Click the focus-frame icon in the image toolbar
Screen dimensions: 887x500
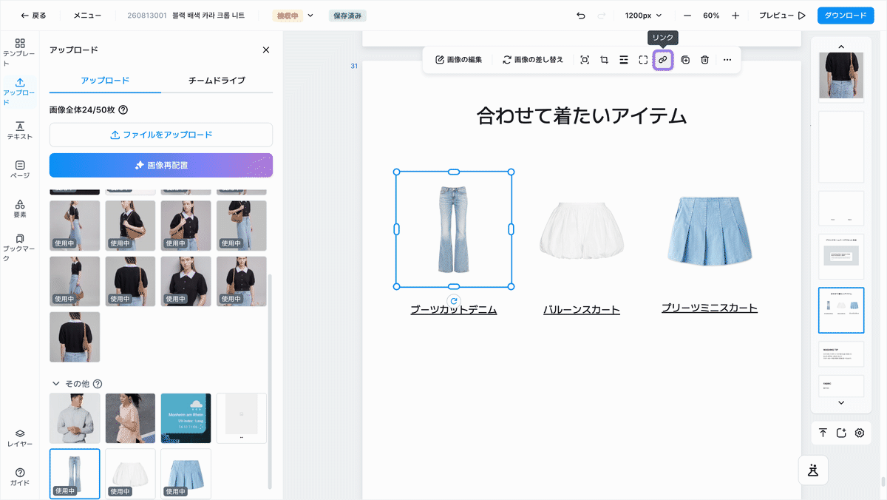585,60
